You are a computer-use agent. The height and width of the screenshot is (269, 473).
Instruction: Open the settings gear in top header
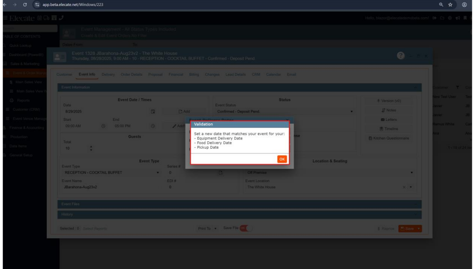click(x=450, y=18)
